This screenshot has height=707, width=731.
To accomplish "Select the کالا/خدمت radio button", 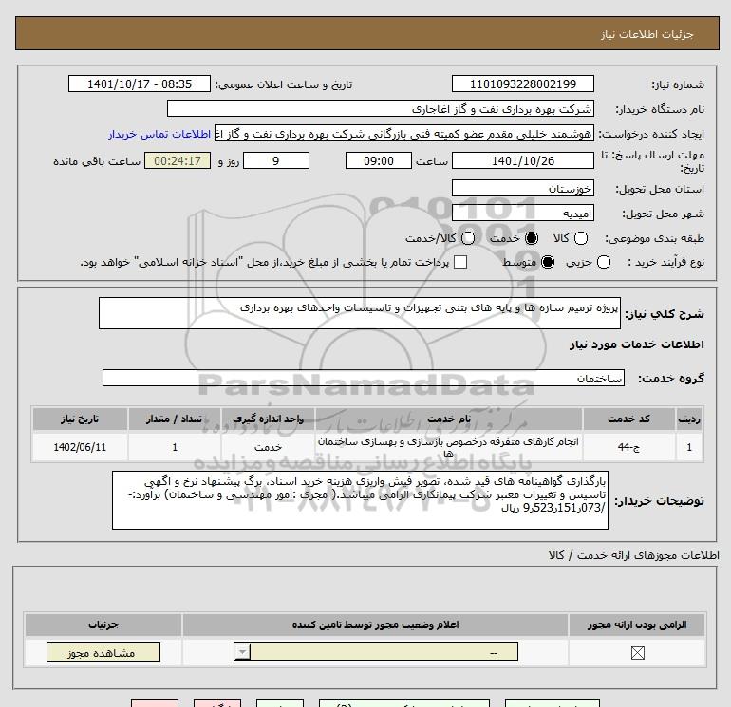I will [x=468, y=238].
